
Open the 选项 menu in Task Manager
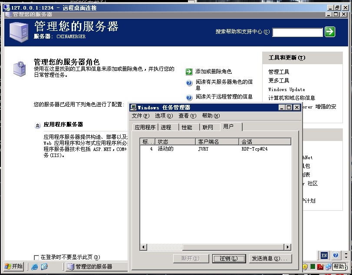(164, 116)
